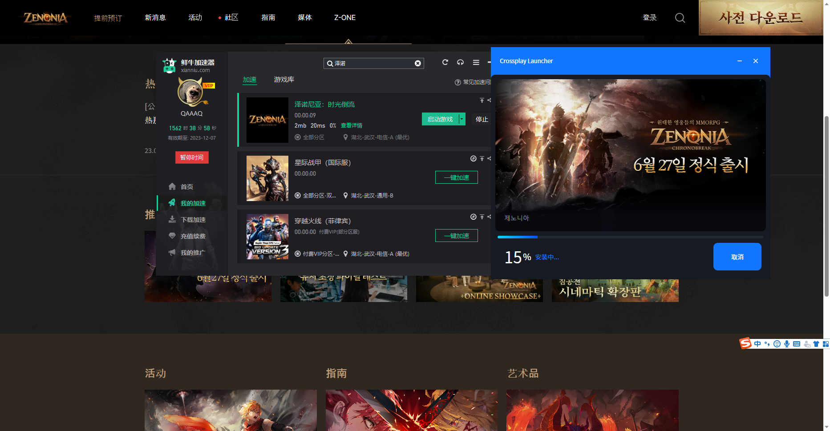This screenshot has width=830, height=431.
Task: Toggle Sogou Chinese/English mode 中
Action: [x=757, y=344]
